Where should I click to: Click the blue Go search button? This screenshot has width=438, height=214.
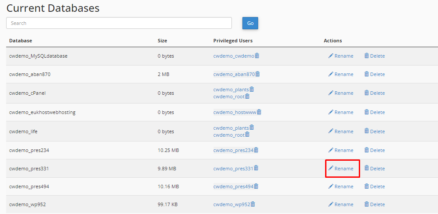250,23
